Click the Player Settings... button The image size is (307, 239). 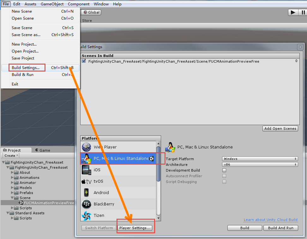135,228
